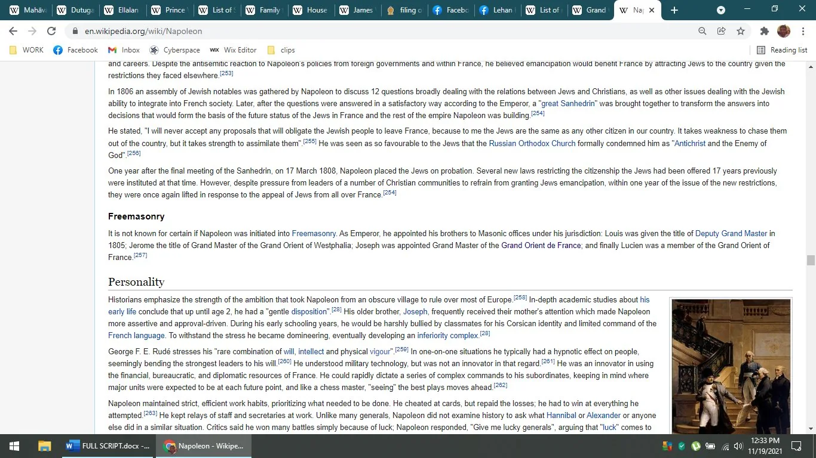This screenshot has height=458, width=816.
Task: Switch to the House tab
Action: point(311,10)
